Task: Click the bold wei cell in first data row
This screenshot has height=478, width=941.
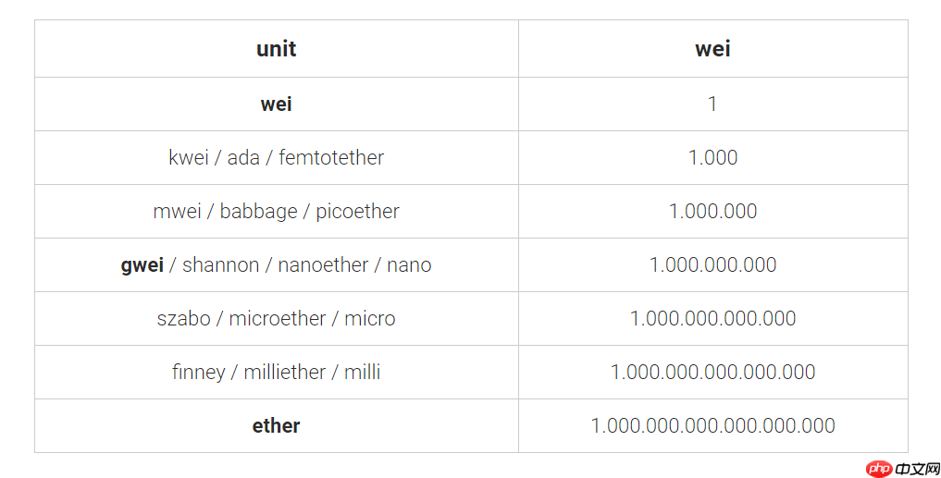Action: click(x=276, y=104)
